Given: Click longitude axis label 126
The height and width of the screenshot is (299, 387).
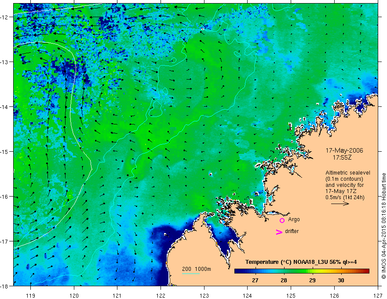Looking at the screenshot, I should click(x=334, y=295).
